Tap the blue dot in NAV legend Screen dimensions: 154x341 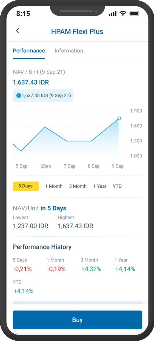(19, 96)
